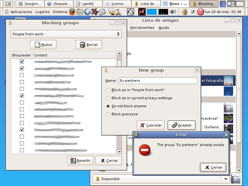Click the contact list scrollbar down arrow
Viewport: 248px width, 186px height.
point(119,152)
